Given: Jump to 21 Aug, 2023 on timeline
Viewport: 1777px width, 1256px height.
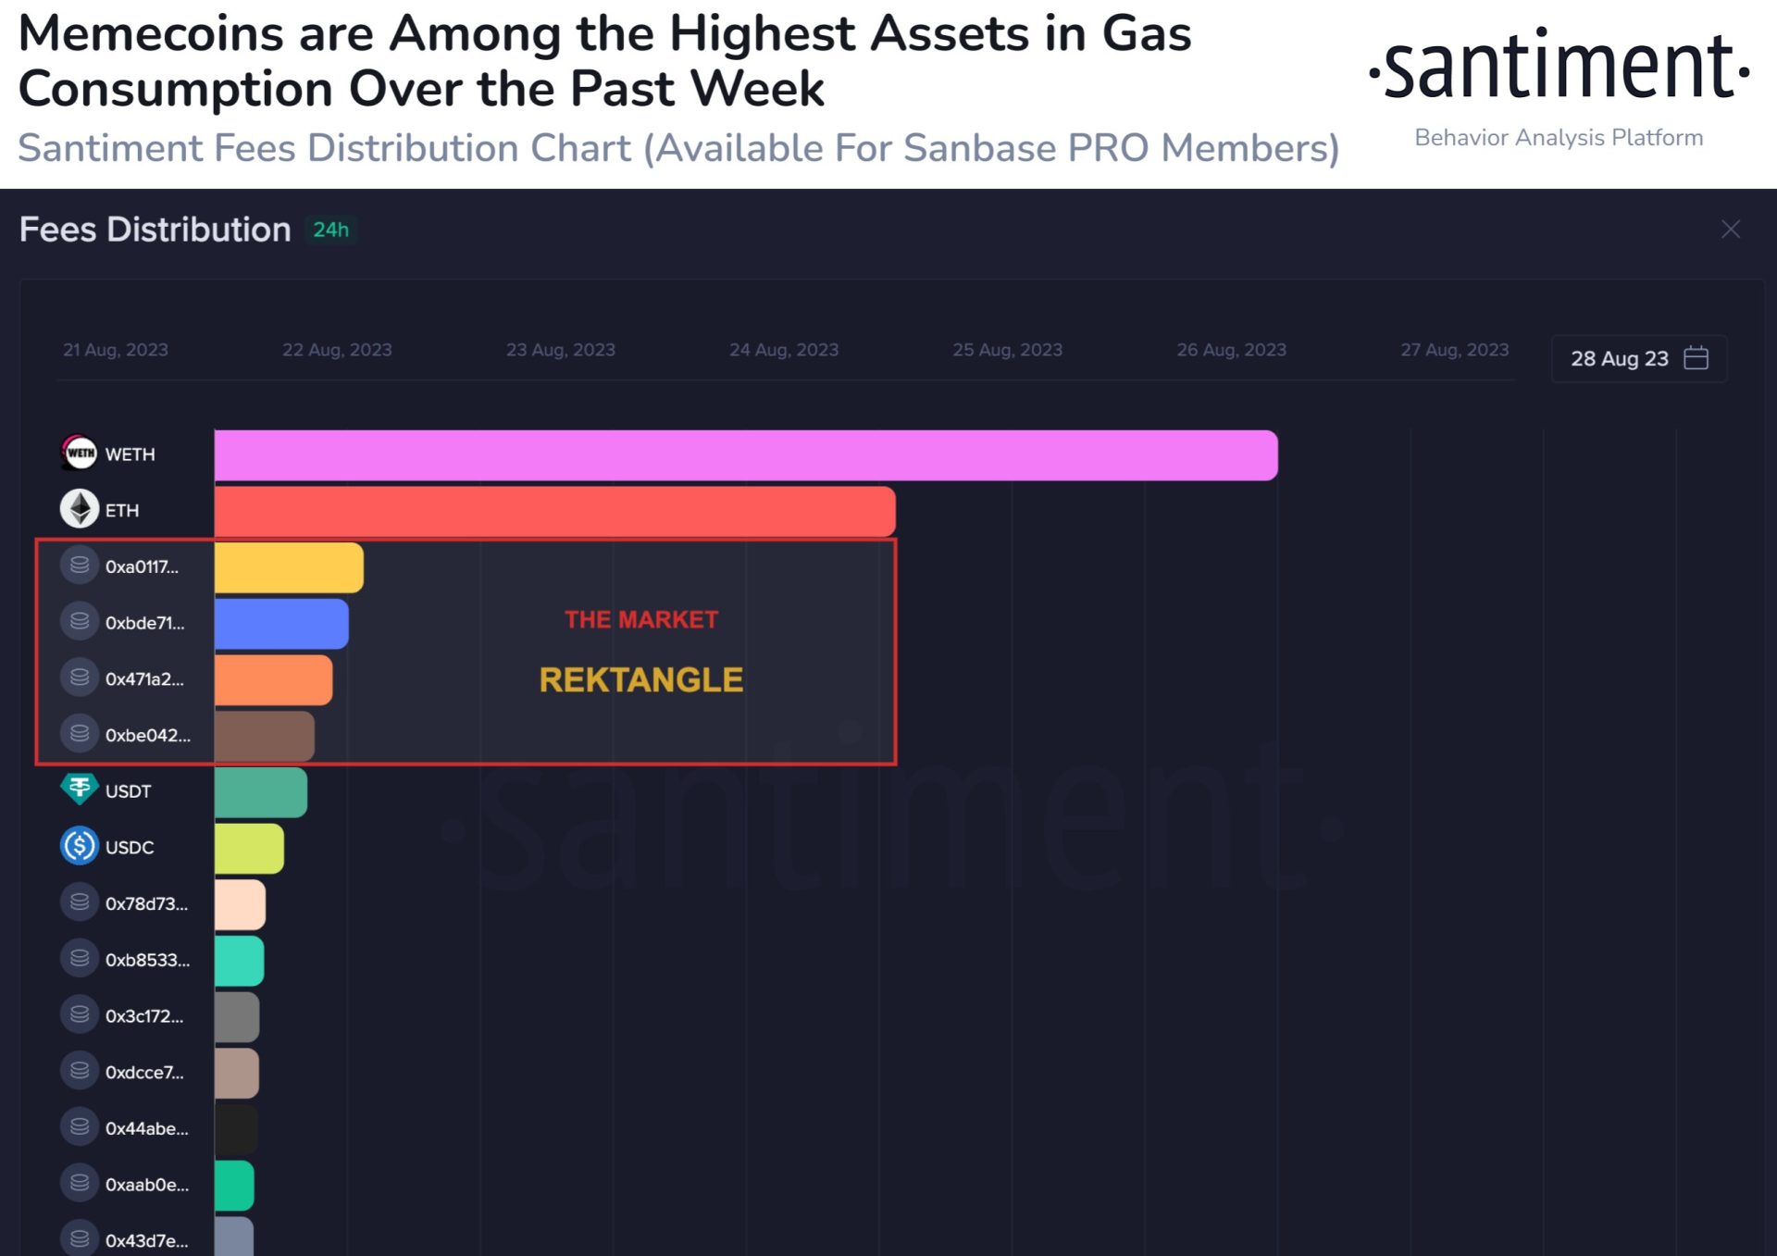Looking at the screenshot, I should [x=116, y=350].
